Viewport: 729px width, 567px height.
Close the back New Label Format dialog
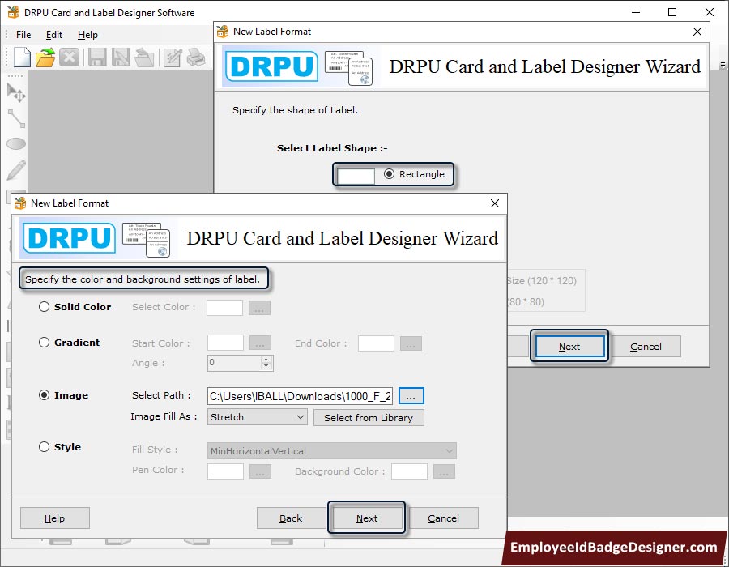(x=697, y=32)
